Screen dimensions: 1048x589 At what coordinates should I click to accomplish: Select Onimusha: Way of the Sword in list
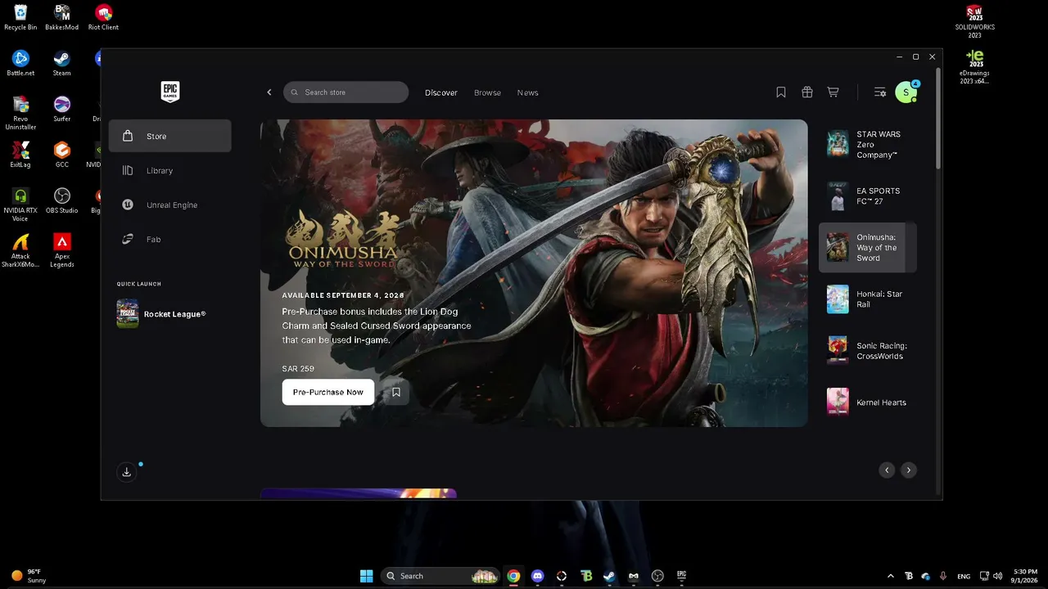[868, 247]
